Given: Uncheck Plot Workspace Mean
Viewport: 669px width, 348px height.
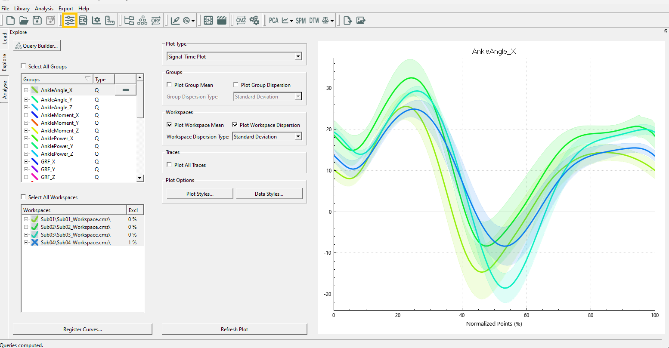Looking at the screenshot, I should [x=170, y=125].
